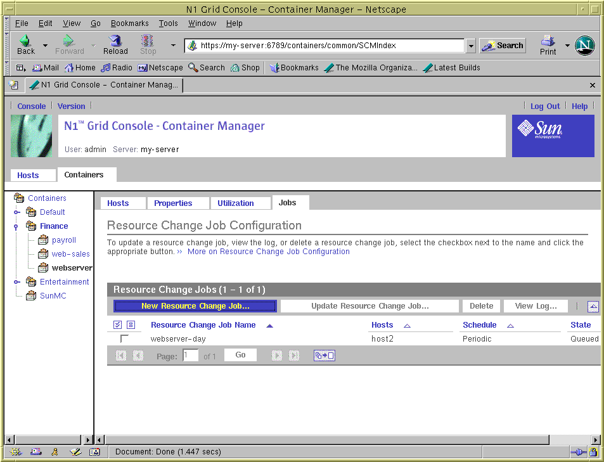Viewport: 604px width, 462px height.
Task: Click the Search button beside URL bar
Action: 503,46
